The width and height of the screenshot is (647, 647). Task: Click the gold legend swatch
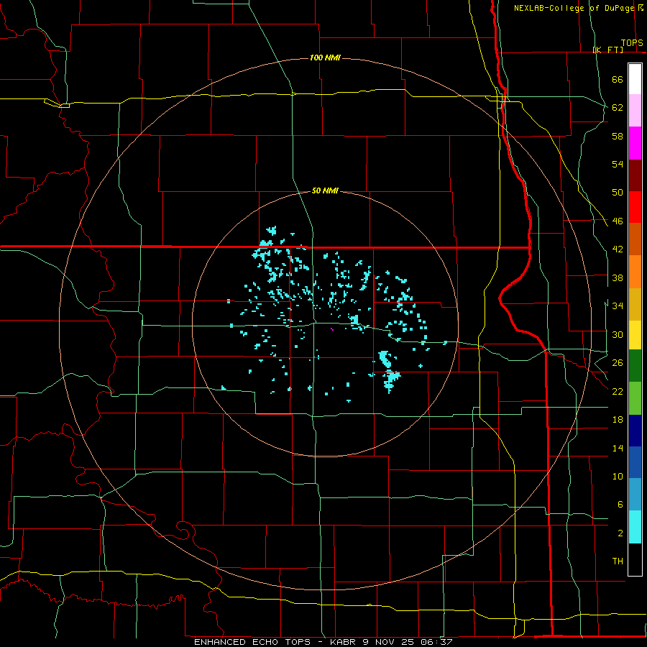pos(635,304)
